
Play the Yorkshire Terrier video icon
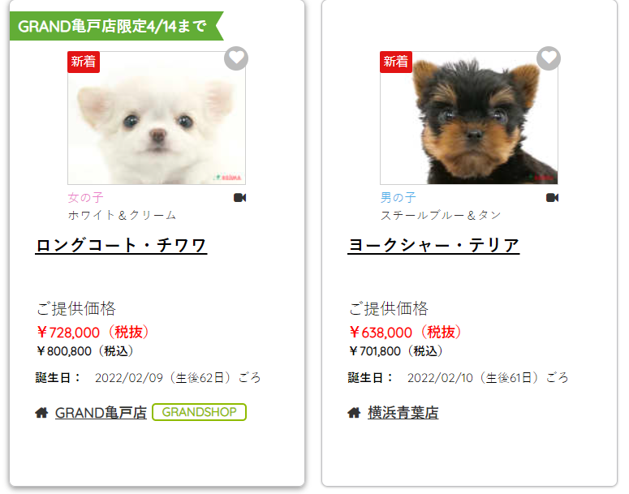pos(553,198)
